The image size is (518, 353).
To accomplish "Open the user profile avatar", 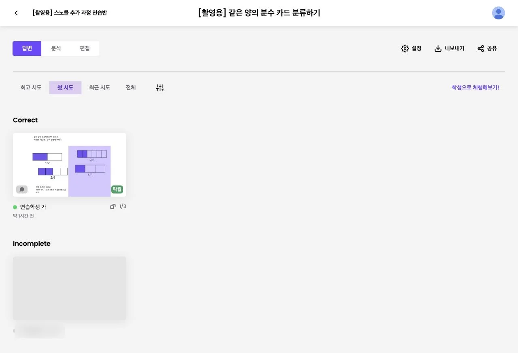I will pos(498,13).
